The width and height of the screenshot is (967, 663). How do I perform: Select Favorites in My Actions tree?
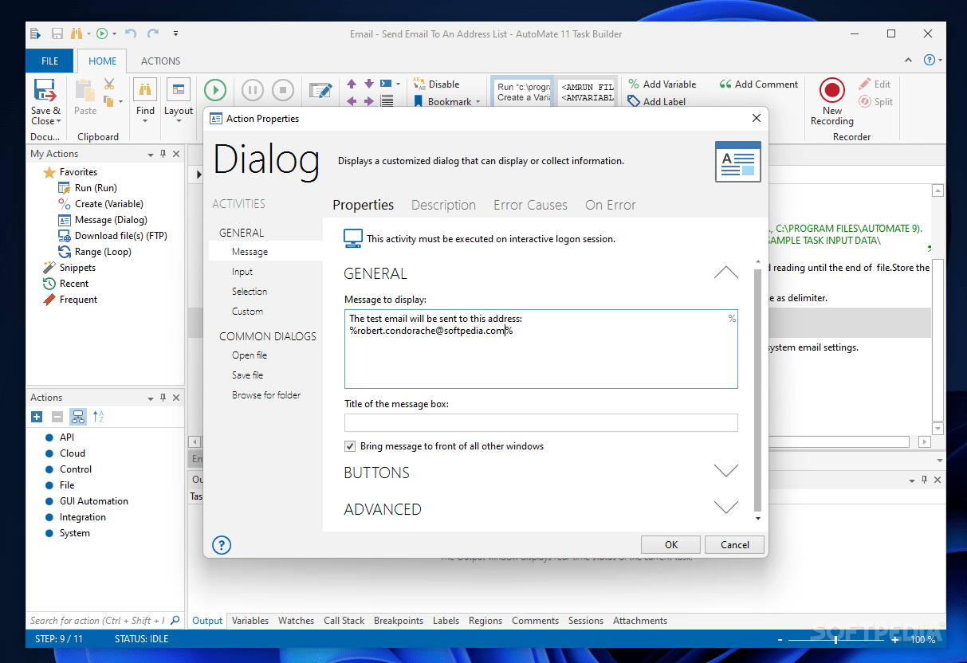78,172
